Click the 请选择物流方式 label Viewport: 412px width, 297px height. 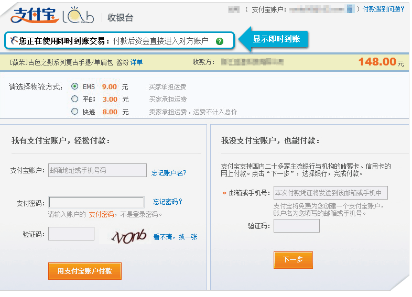(x=36, y=86)
